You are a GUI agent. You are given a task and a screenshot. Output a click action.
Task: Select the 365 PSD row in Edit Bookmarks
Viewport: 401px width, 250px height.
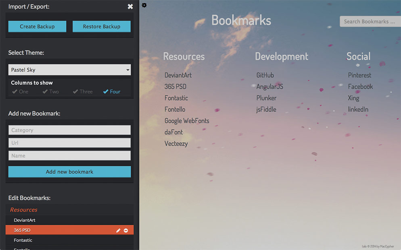pos(69,230)
